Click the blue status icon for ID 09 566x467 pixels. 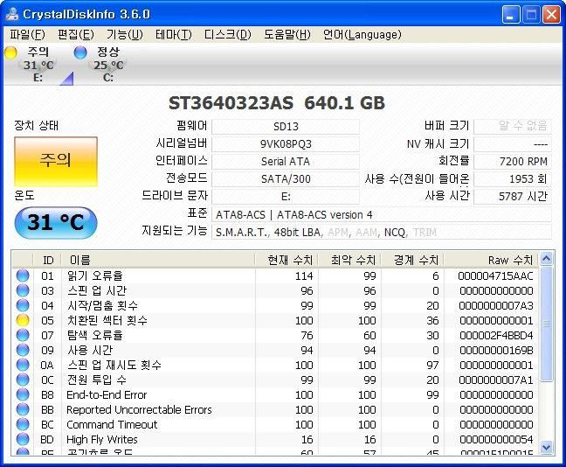pyautogui.click(x=23, y=350)
